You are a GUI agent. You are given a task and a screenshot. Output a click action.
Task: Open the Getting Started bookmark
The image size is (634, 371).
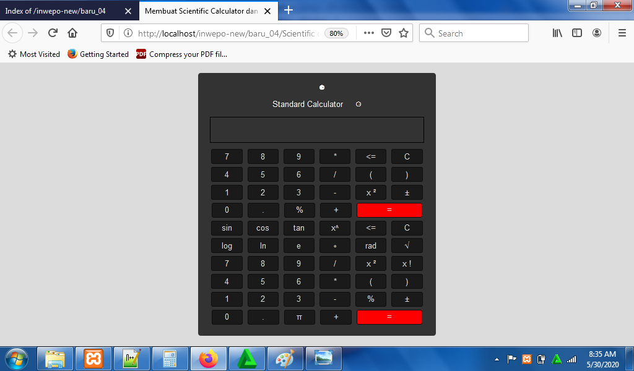[98, 54]
